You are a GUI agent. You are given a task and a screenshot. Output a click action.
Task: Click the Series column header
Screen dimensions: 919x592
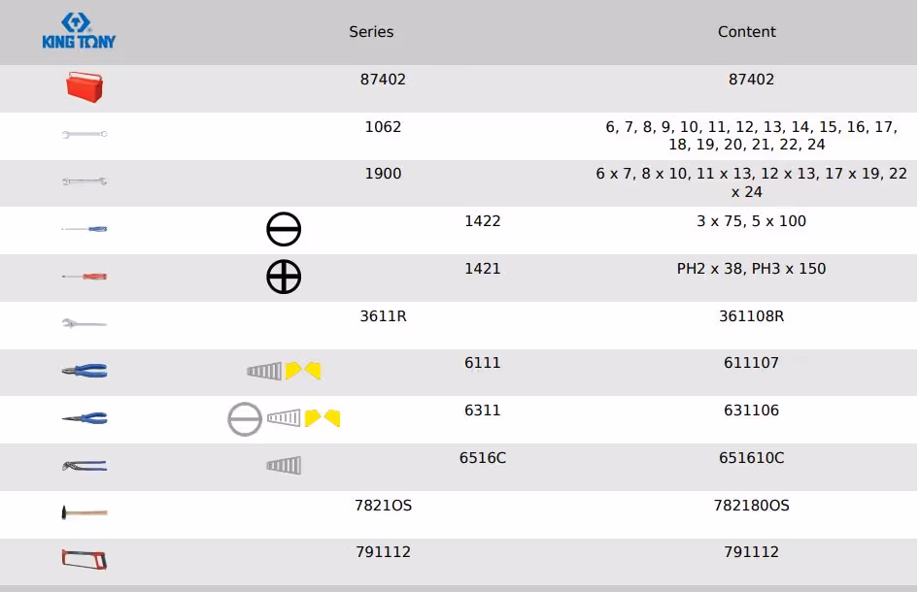tap(371, 32)
